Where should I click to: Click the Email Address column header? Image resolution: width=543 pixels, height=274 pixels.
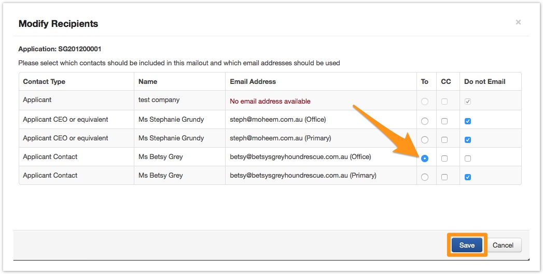pyautogui.click(x=253, y=81)
